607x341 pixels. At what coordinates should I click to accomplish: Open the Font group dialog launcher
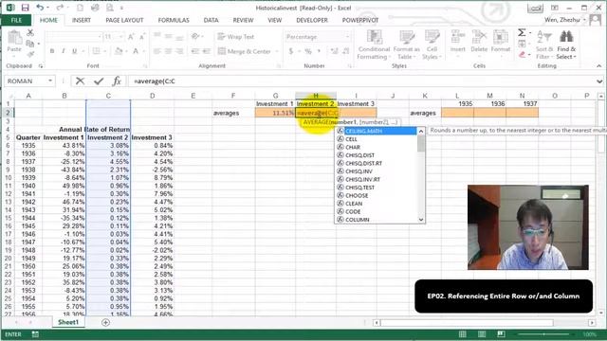click(x=145, y=66)
